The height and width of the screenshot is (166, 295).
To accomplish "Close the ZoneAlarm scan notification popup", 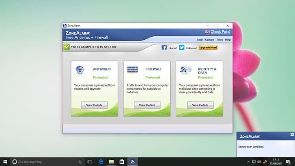I will pyautogui.click(x=292, y=135).
